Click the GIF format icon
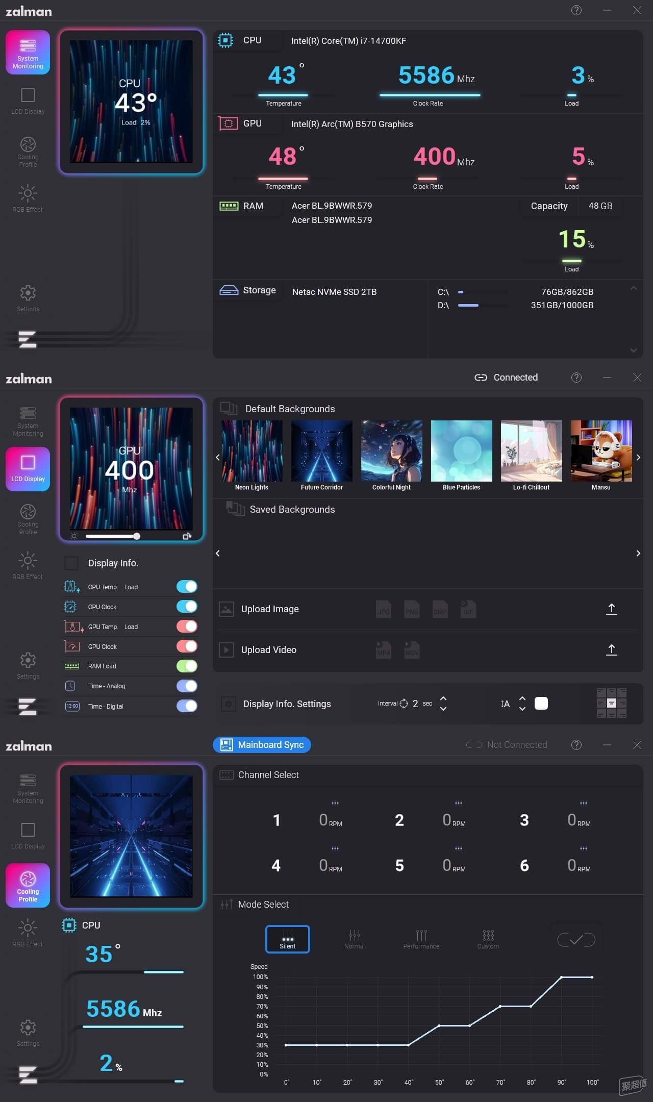The height and width of the screenshot is (1102, 653). click(468, 609)
